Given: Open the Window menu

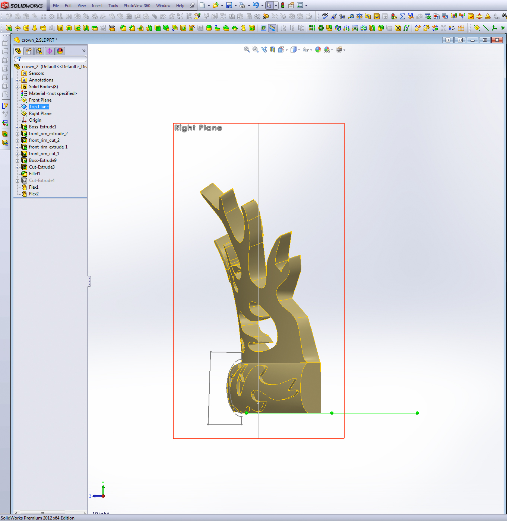Looking at the screenshot, I should [163, 6].
